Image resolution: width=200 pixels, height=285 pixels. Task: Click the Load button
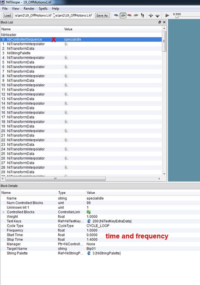pyautogui.click(x=8, y=16)
